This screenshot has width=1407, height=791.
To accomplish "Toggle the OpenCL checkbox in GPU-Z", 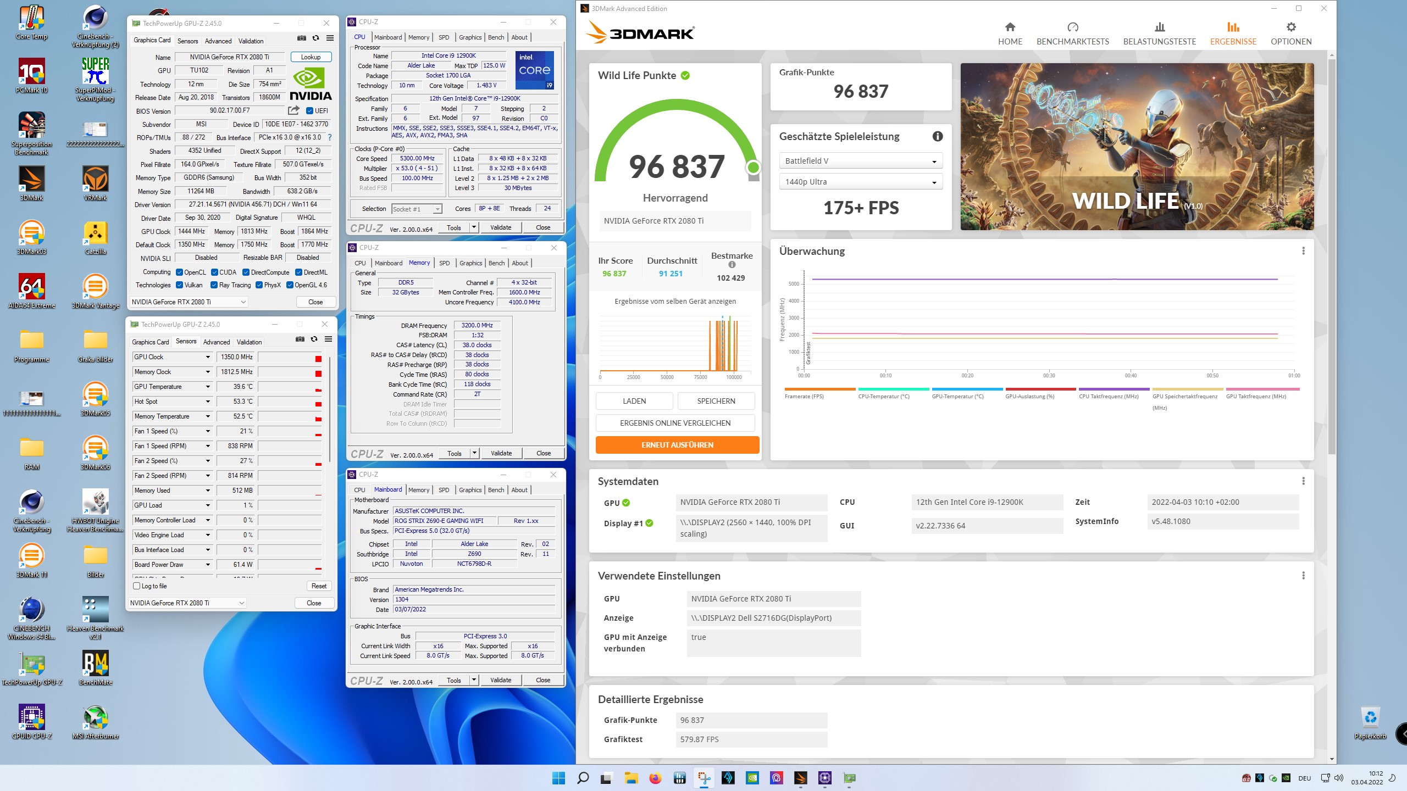I will [179, 272].
